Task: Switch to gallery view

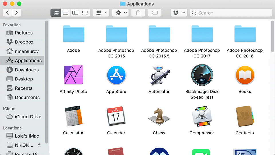Action: (x=85, y=13)
